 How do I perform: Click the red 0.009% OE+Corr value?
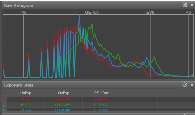[x=101, y=100]
